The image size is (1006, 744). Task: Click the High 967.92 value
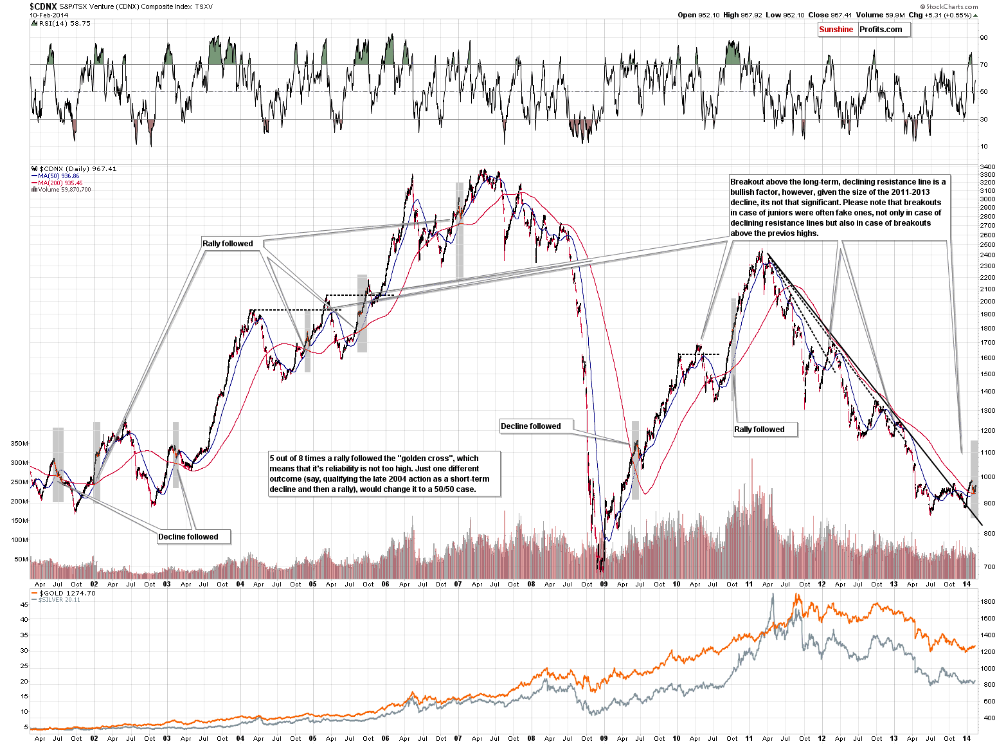[743, 15]
